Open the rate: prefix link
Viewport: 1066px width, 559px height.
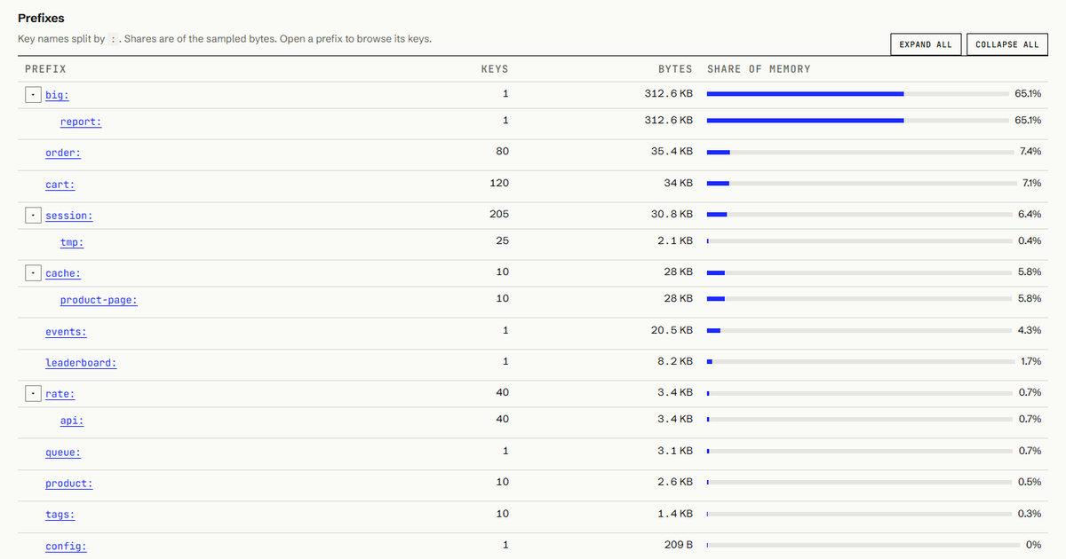[60, 394]
